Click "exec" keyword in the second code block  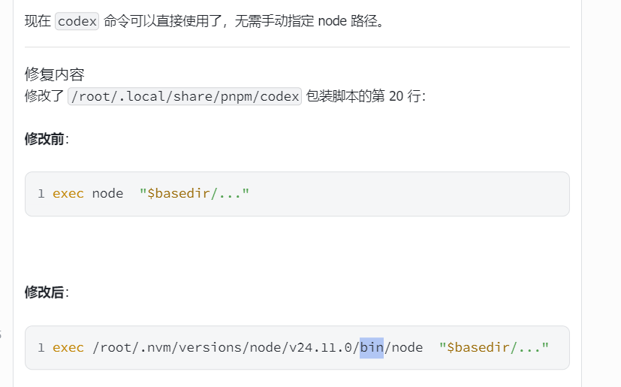68,348
